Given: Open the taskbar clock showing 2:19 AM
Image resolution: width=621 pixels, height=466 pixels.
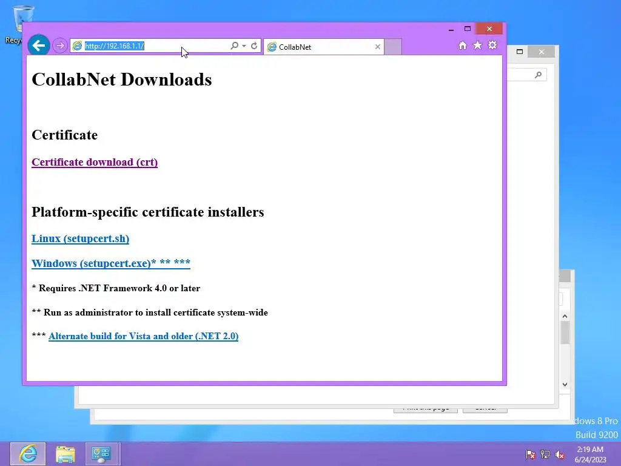Looking at the screenshot, I should coord(590,454).
